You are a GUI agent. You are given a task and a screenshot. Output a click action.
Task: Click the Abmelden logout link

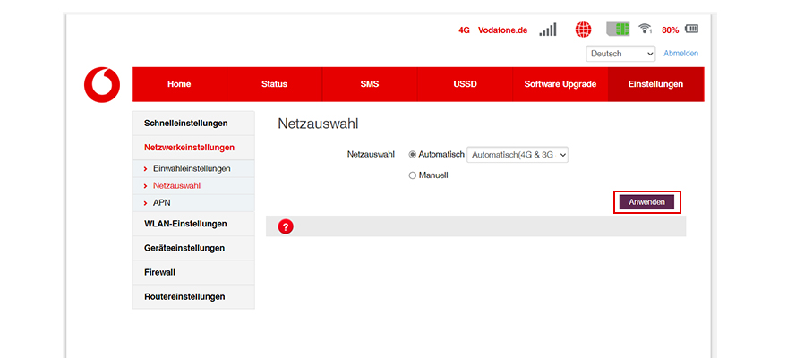pyautogui.click(x=680, y=54)
